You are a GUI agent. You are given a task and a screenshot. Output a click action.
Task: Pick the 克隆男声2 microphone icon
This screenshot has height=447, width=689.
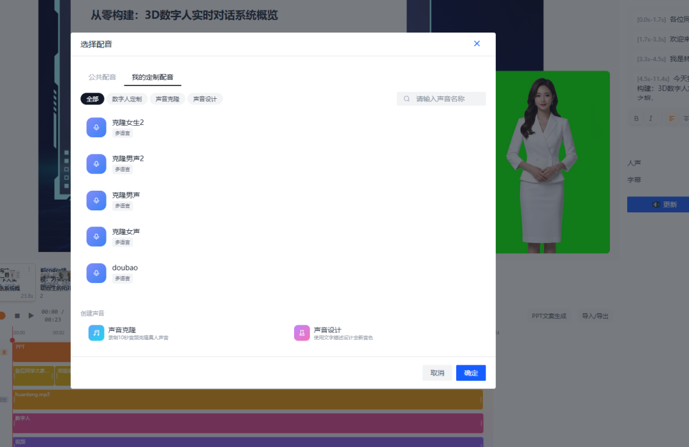pos(96,164)
